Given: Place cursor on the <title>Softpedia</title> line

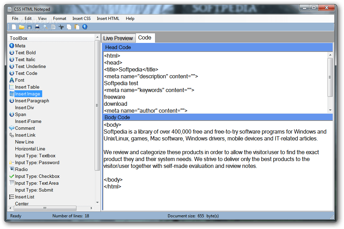Looking at the screenshot, I should pos(131,70).
